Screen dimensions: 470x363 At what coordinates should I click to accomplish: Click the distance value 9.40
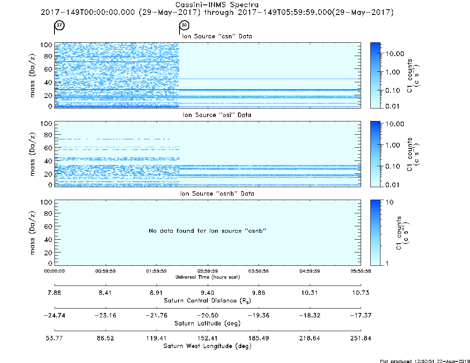(207, 293)
